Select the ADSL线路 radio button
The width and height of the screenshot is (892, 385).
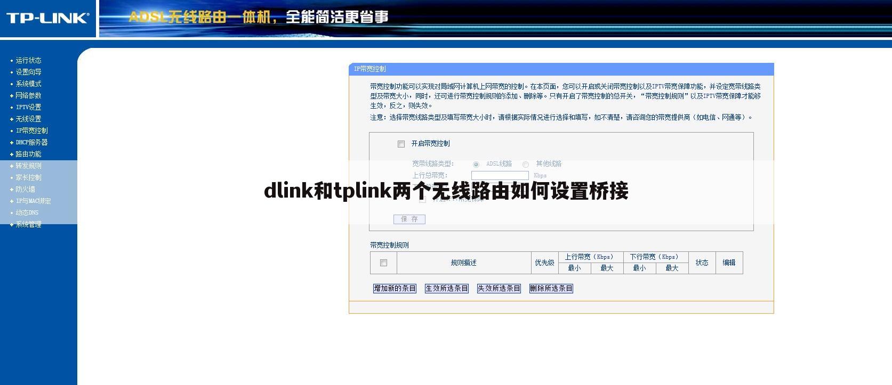pos(476,165)
